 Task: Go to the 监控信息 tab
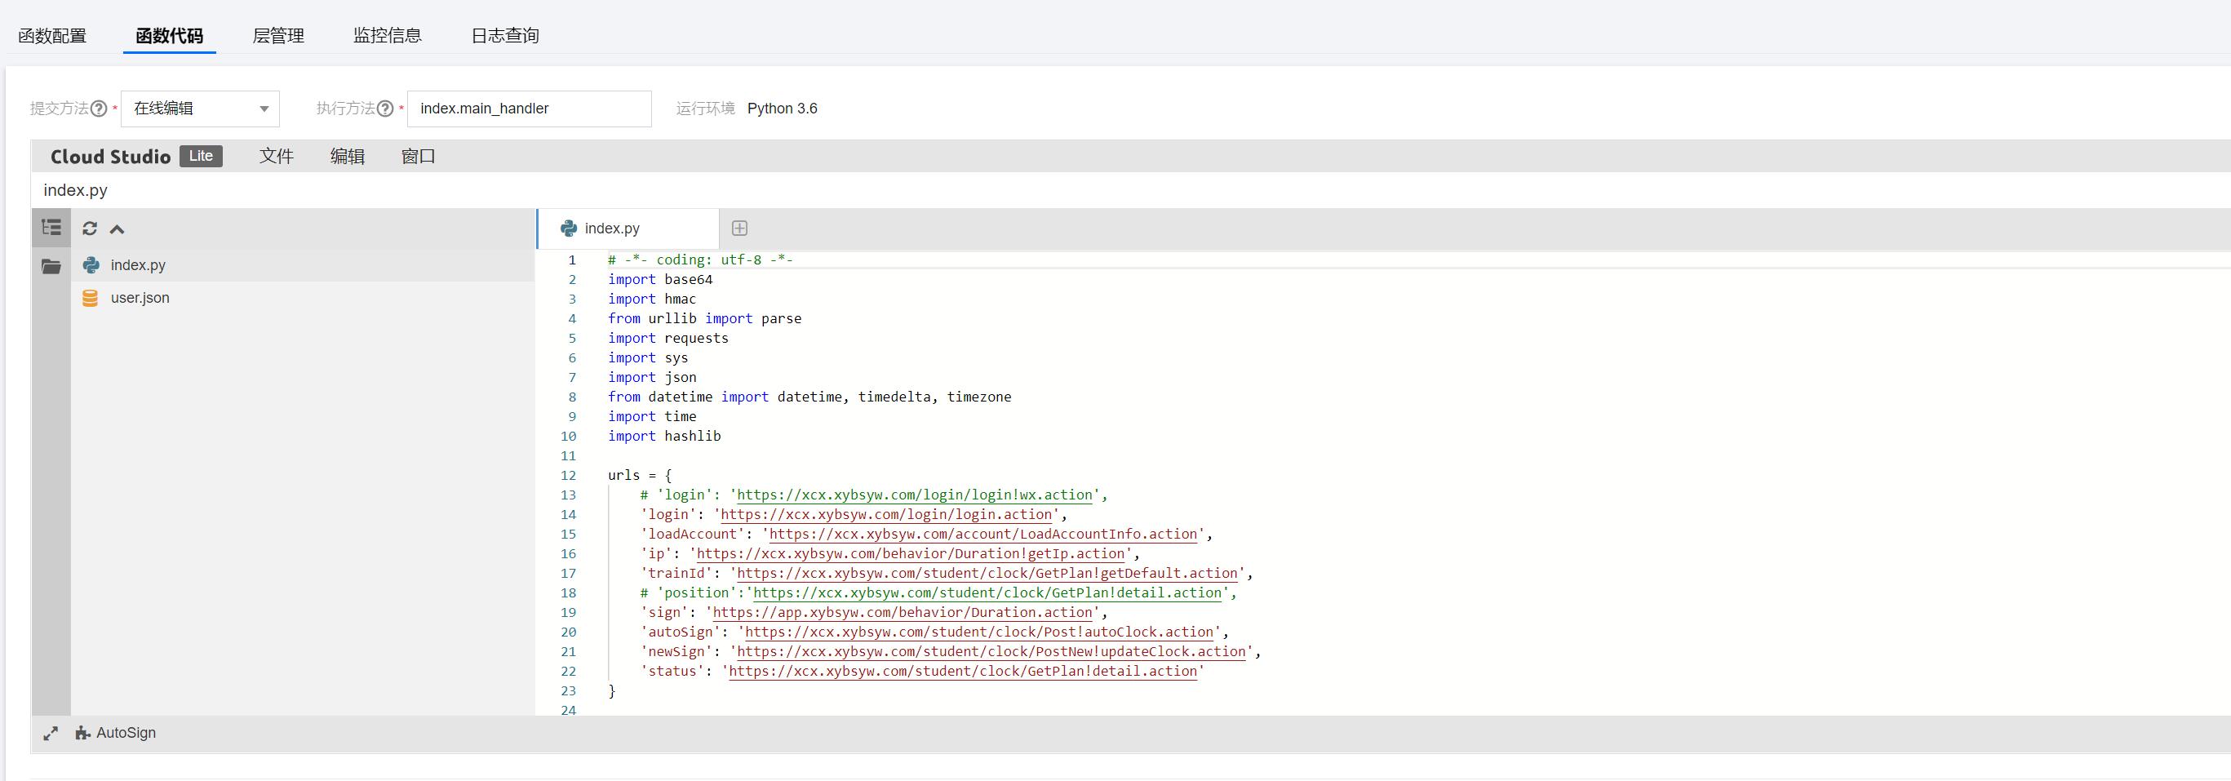point(387,36)
